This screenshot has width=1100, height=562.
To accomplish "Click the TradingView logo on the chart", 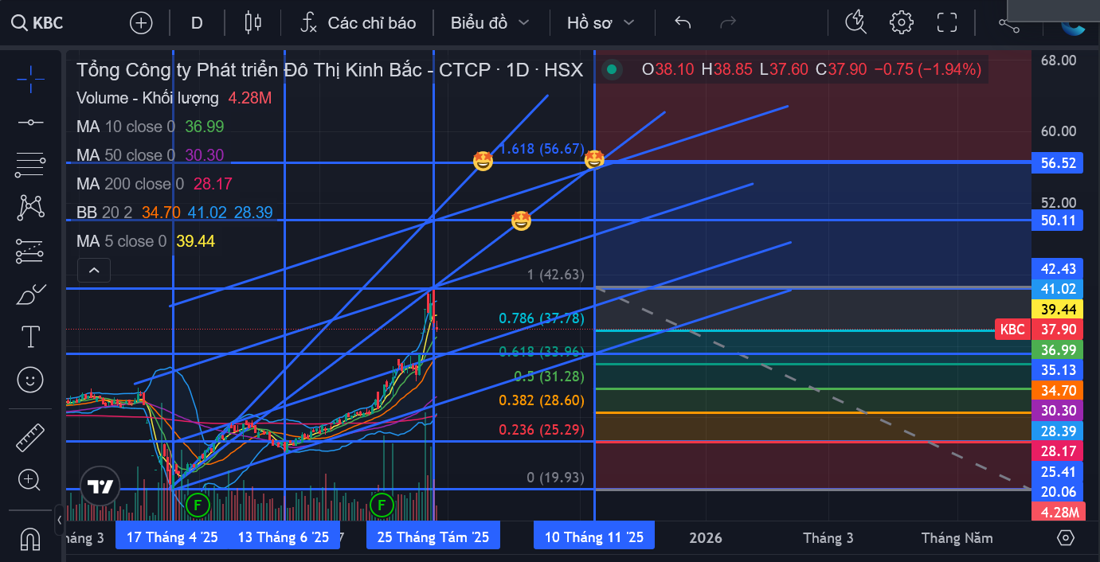I will [x=100, y=486].
